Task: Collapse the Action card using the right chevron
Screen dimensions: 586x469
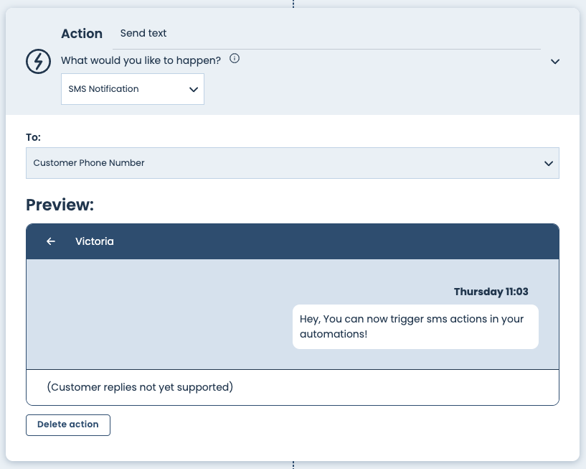Action: [x=554, y=62]
